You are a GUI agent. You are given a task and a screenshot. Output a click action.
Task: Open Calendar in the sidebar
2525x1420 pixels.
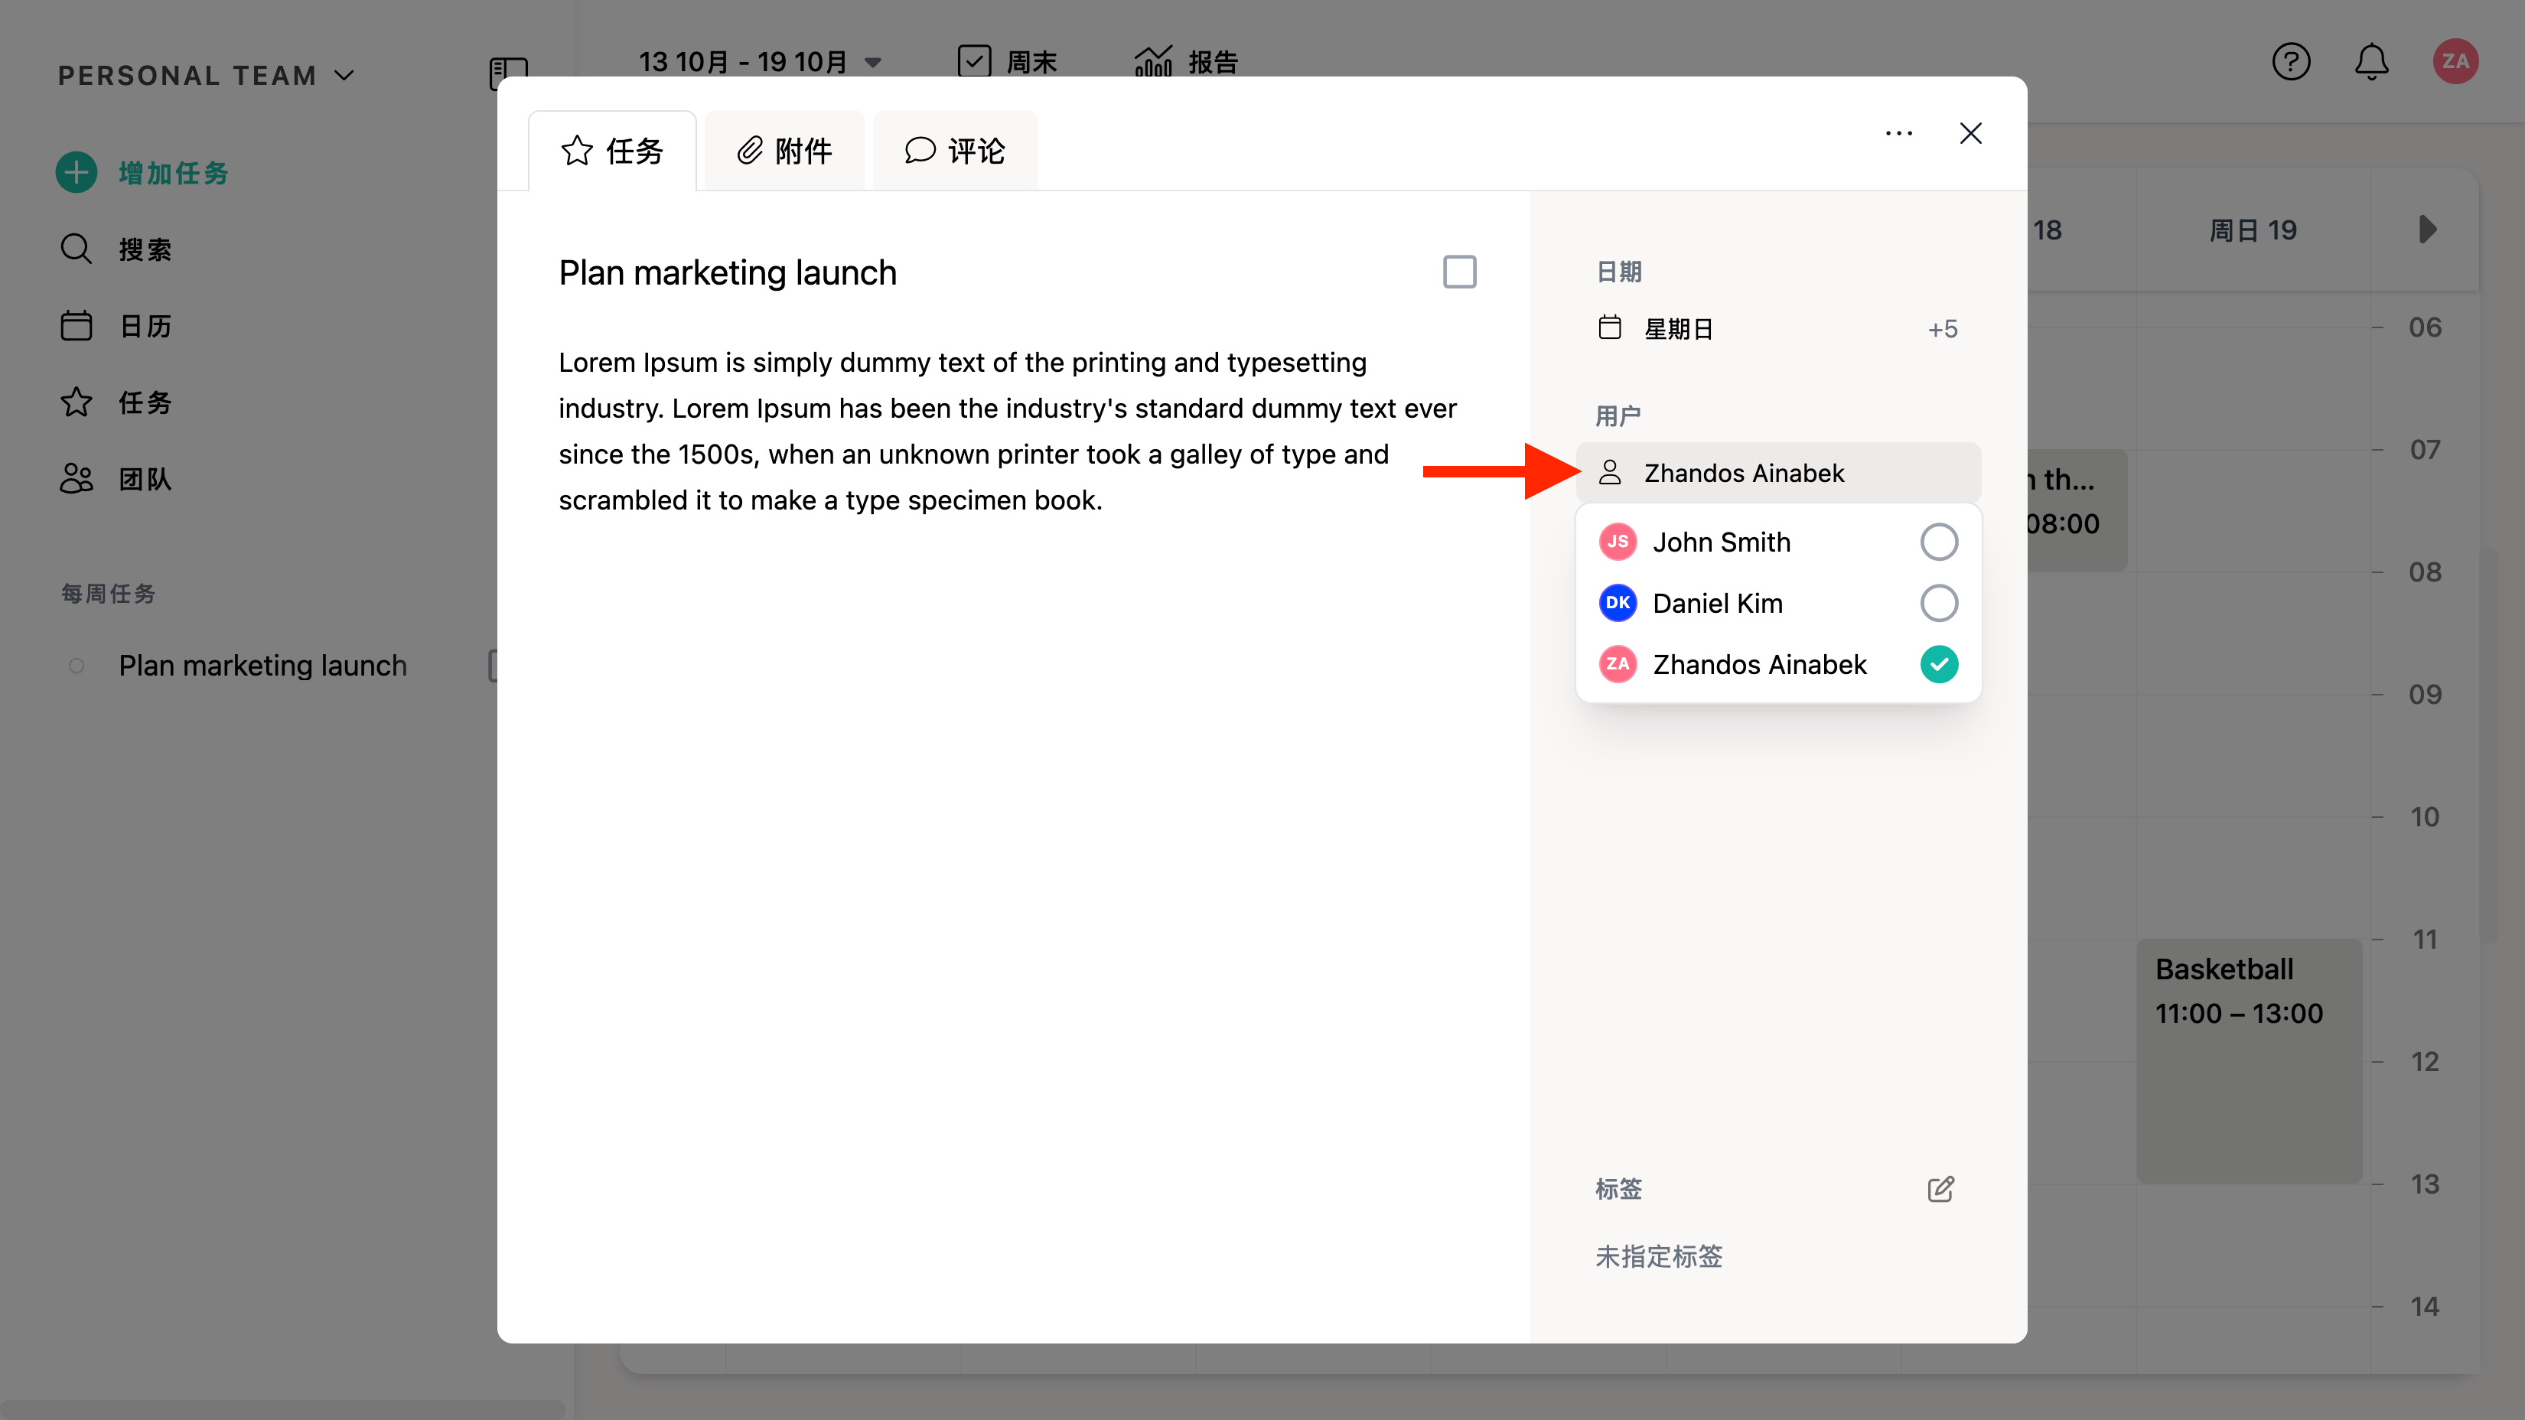(144, 325)
